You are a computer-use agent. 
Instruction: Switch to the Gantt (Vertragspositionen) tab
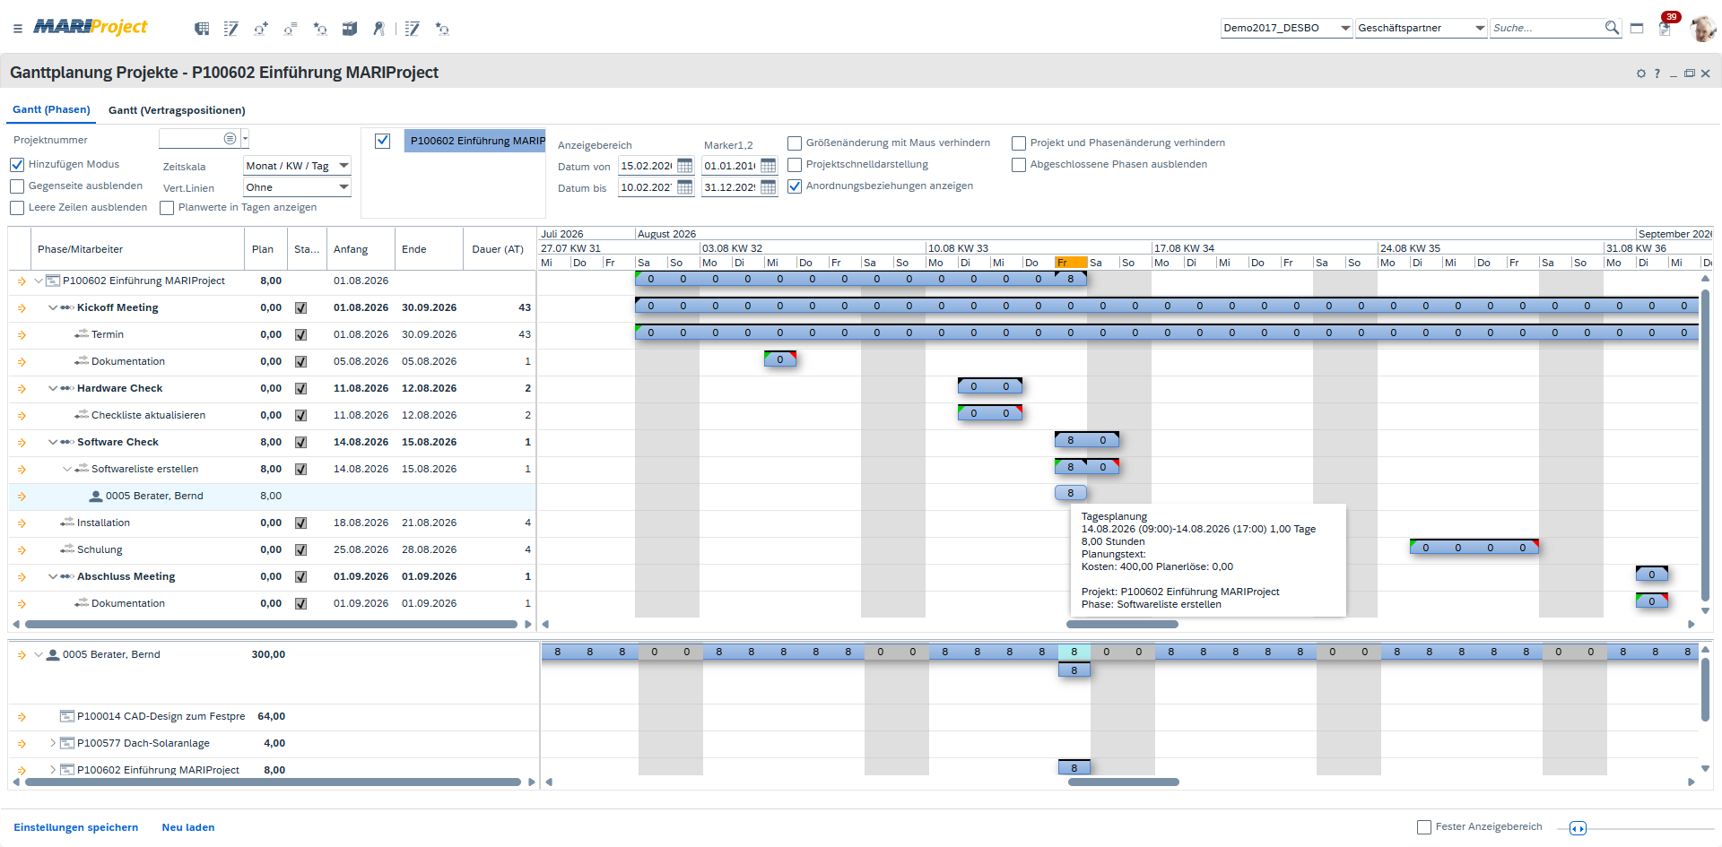(x=177, y=110)
